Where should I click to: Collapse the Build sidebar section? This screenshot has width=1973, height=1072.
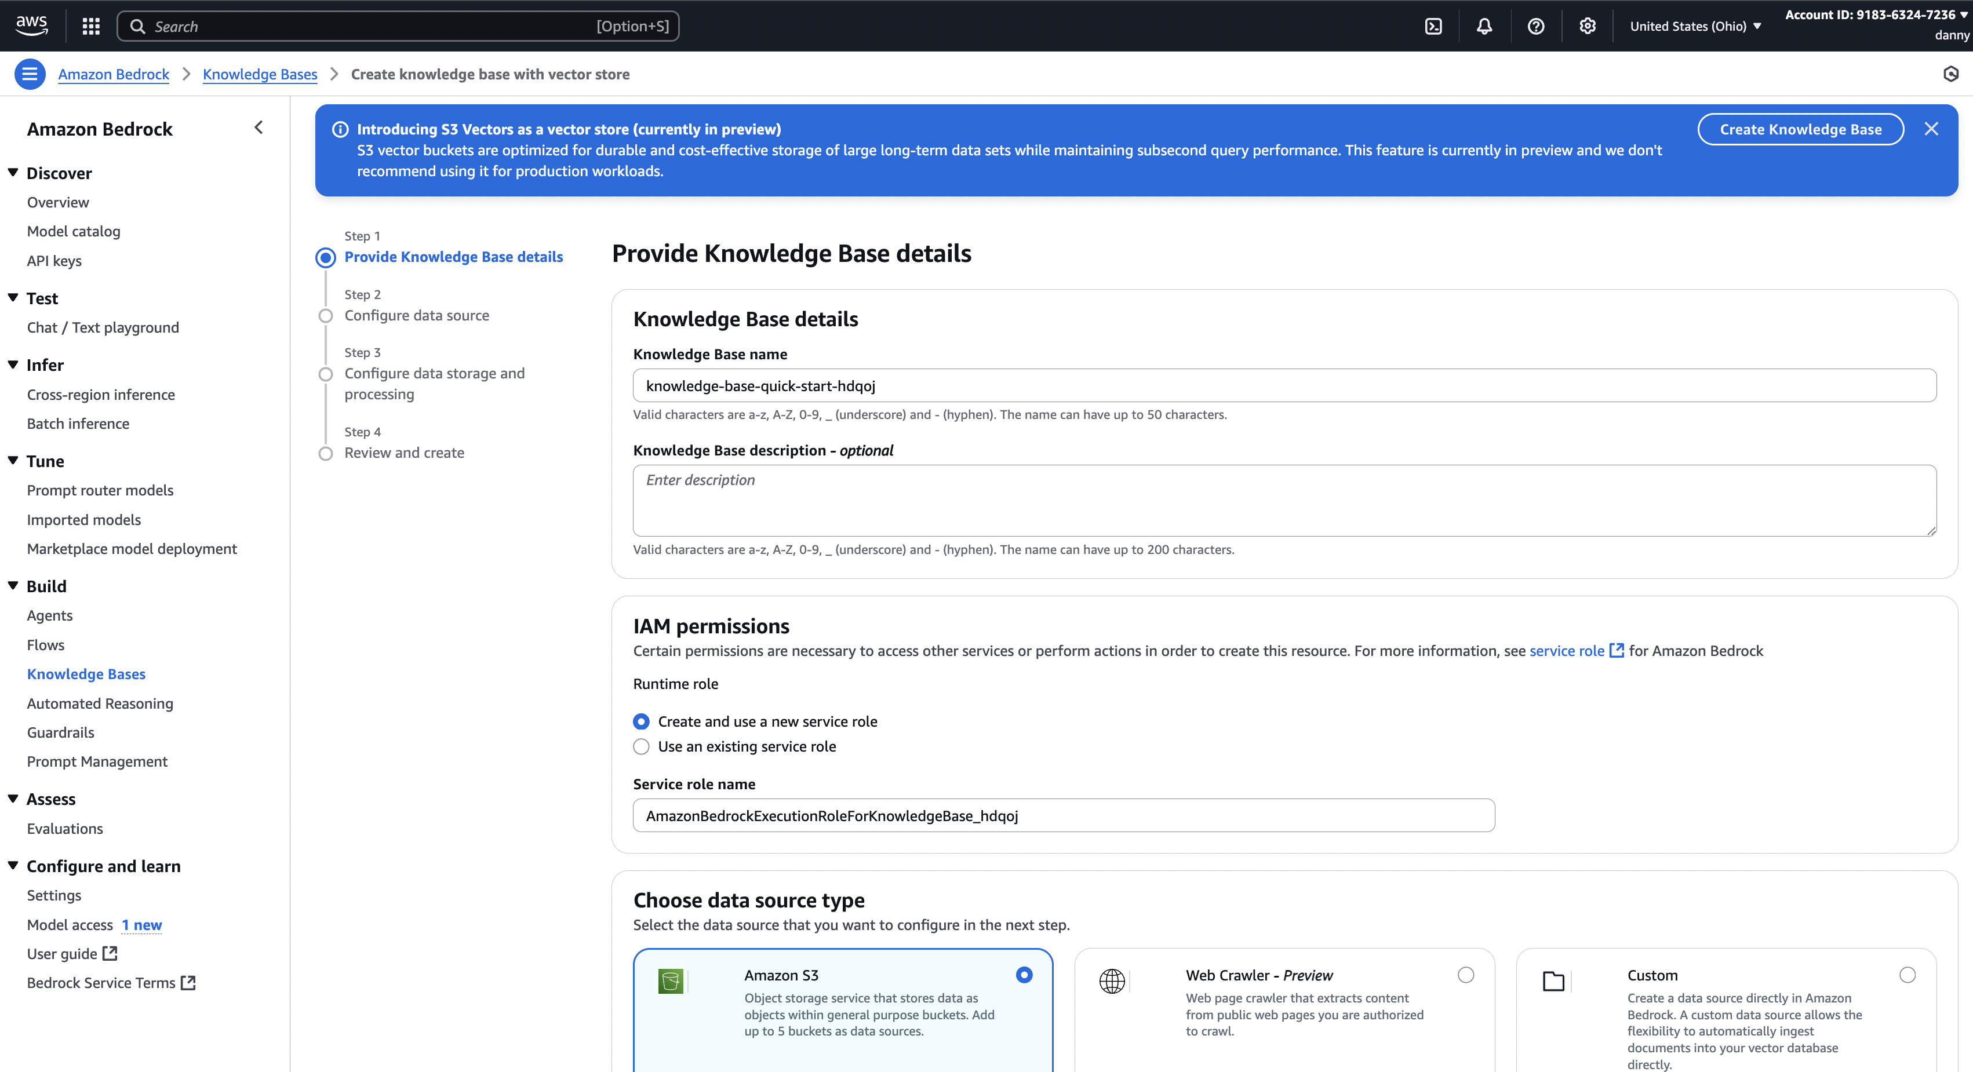(x=13, y=586)
